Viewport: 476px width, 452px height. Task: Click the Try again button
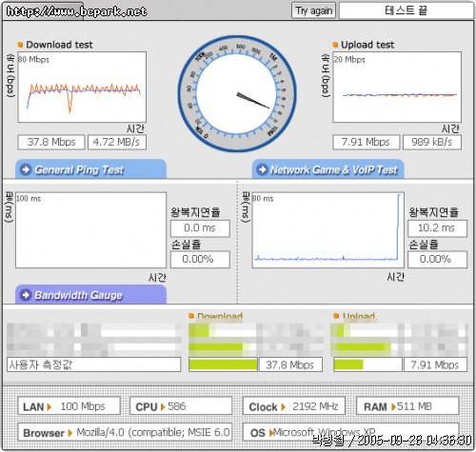[x=313, y=11]
